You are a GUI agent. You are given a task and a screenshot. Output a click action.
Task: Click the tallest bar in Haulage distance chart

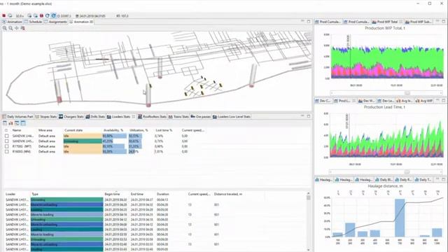400,218
